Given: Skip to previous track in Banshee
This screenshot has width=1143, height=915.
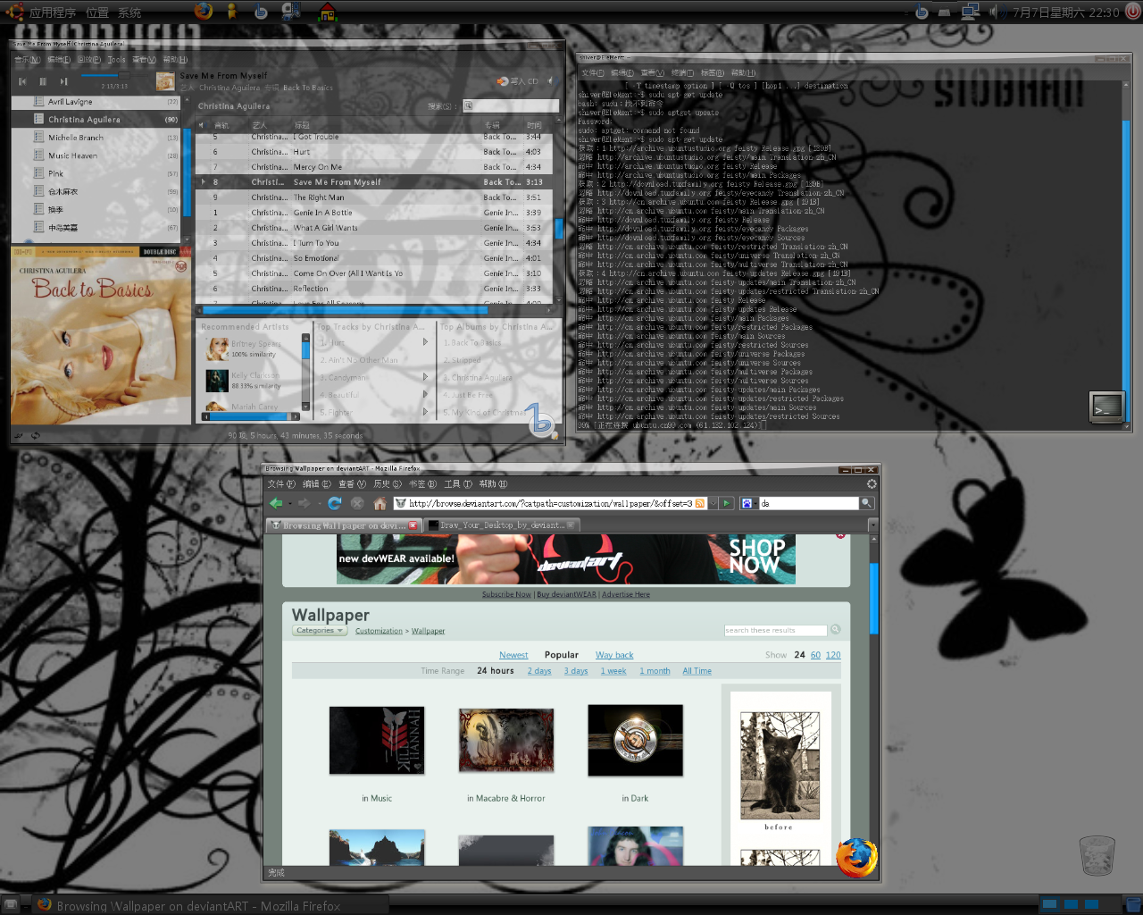Looking at the screenshot, I should tap(22, 81).
